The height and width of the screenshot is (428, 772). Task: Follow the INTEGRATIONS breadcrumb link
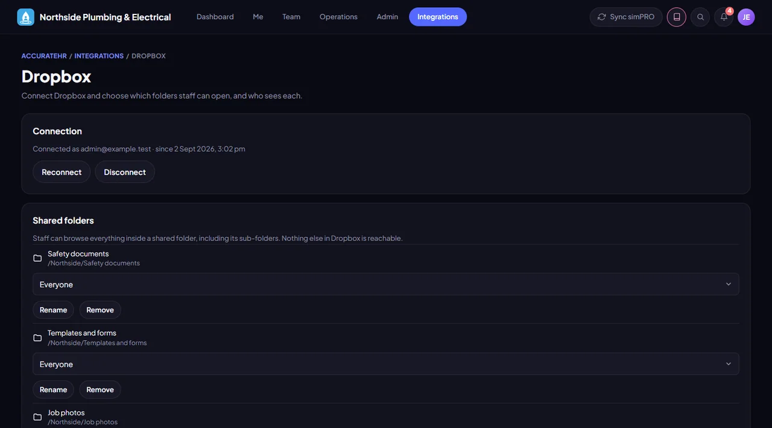99,56
